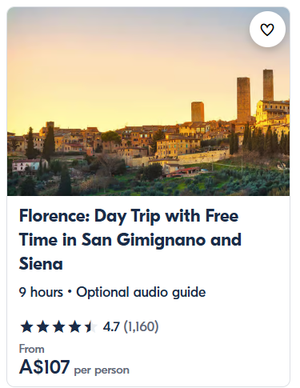Click the word 'Siena' in title
The width and height of the screenshot is (300, 388).
point(41,264)
